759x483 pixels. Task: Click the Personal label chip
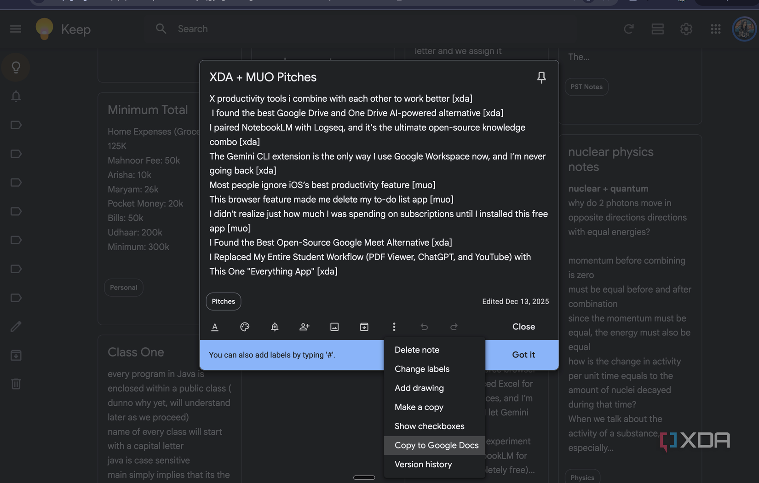123,287
